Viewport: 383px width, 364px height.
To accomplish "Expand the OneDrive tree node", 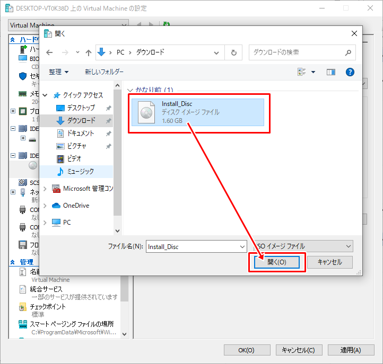I will 45,206.
